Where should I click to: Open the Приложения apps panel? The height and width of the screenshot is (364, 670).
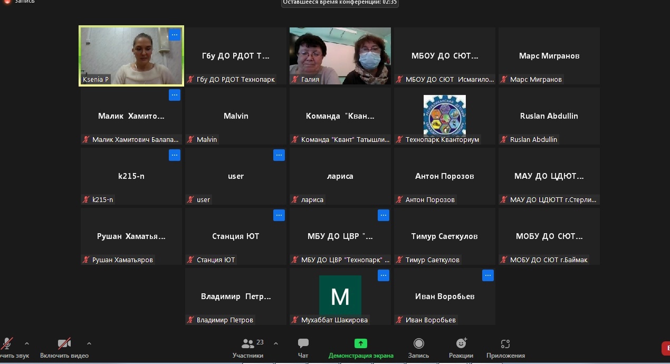point(505,348)
